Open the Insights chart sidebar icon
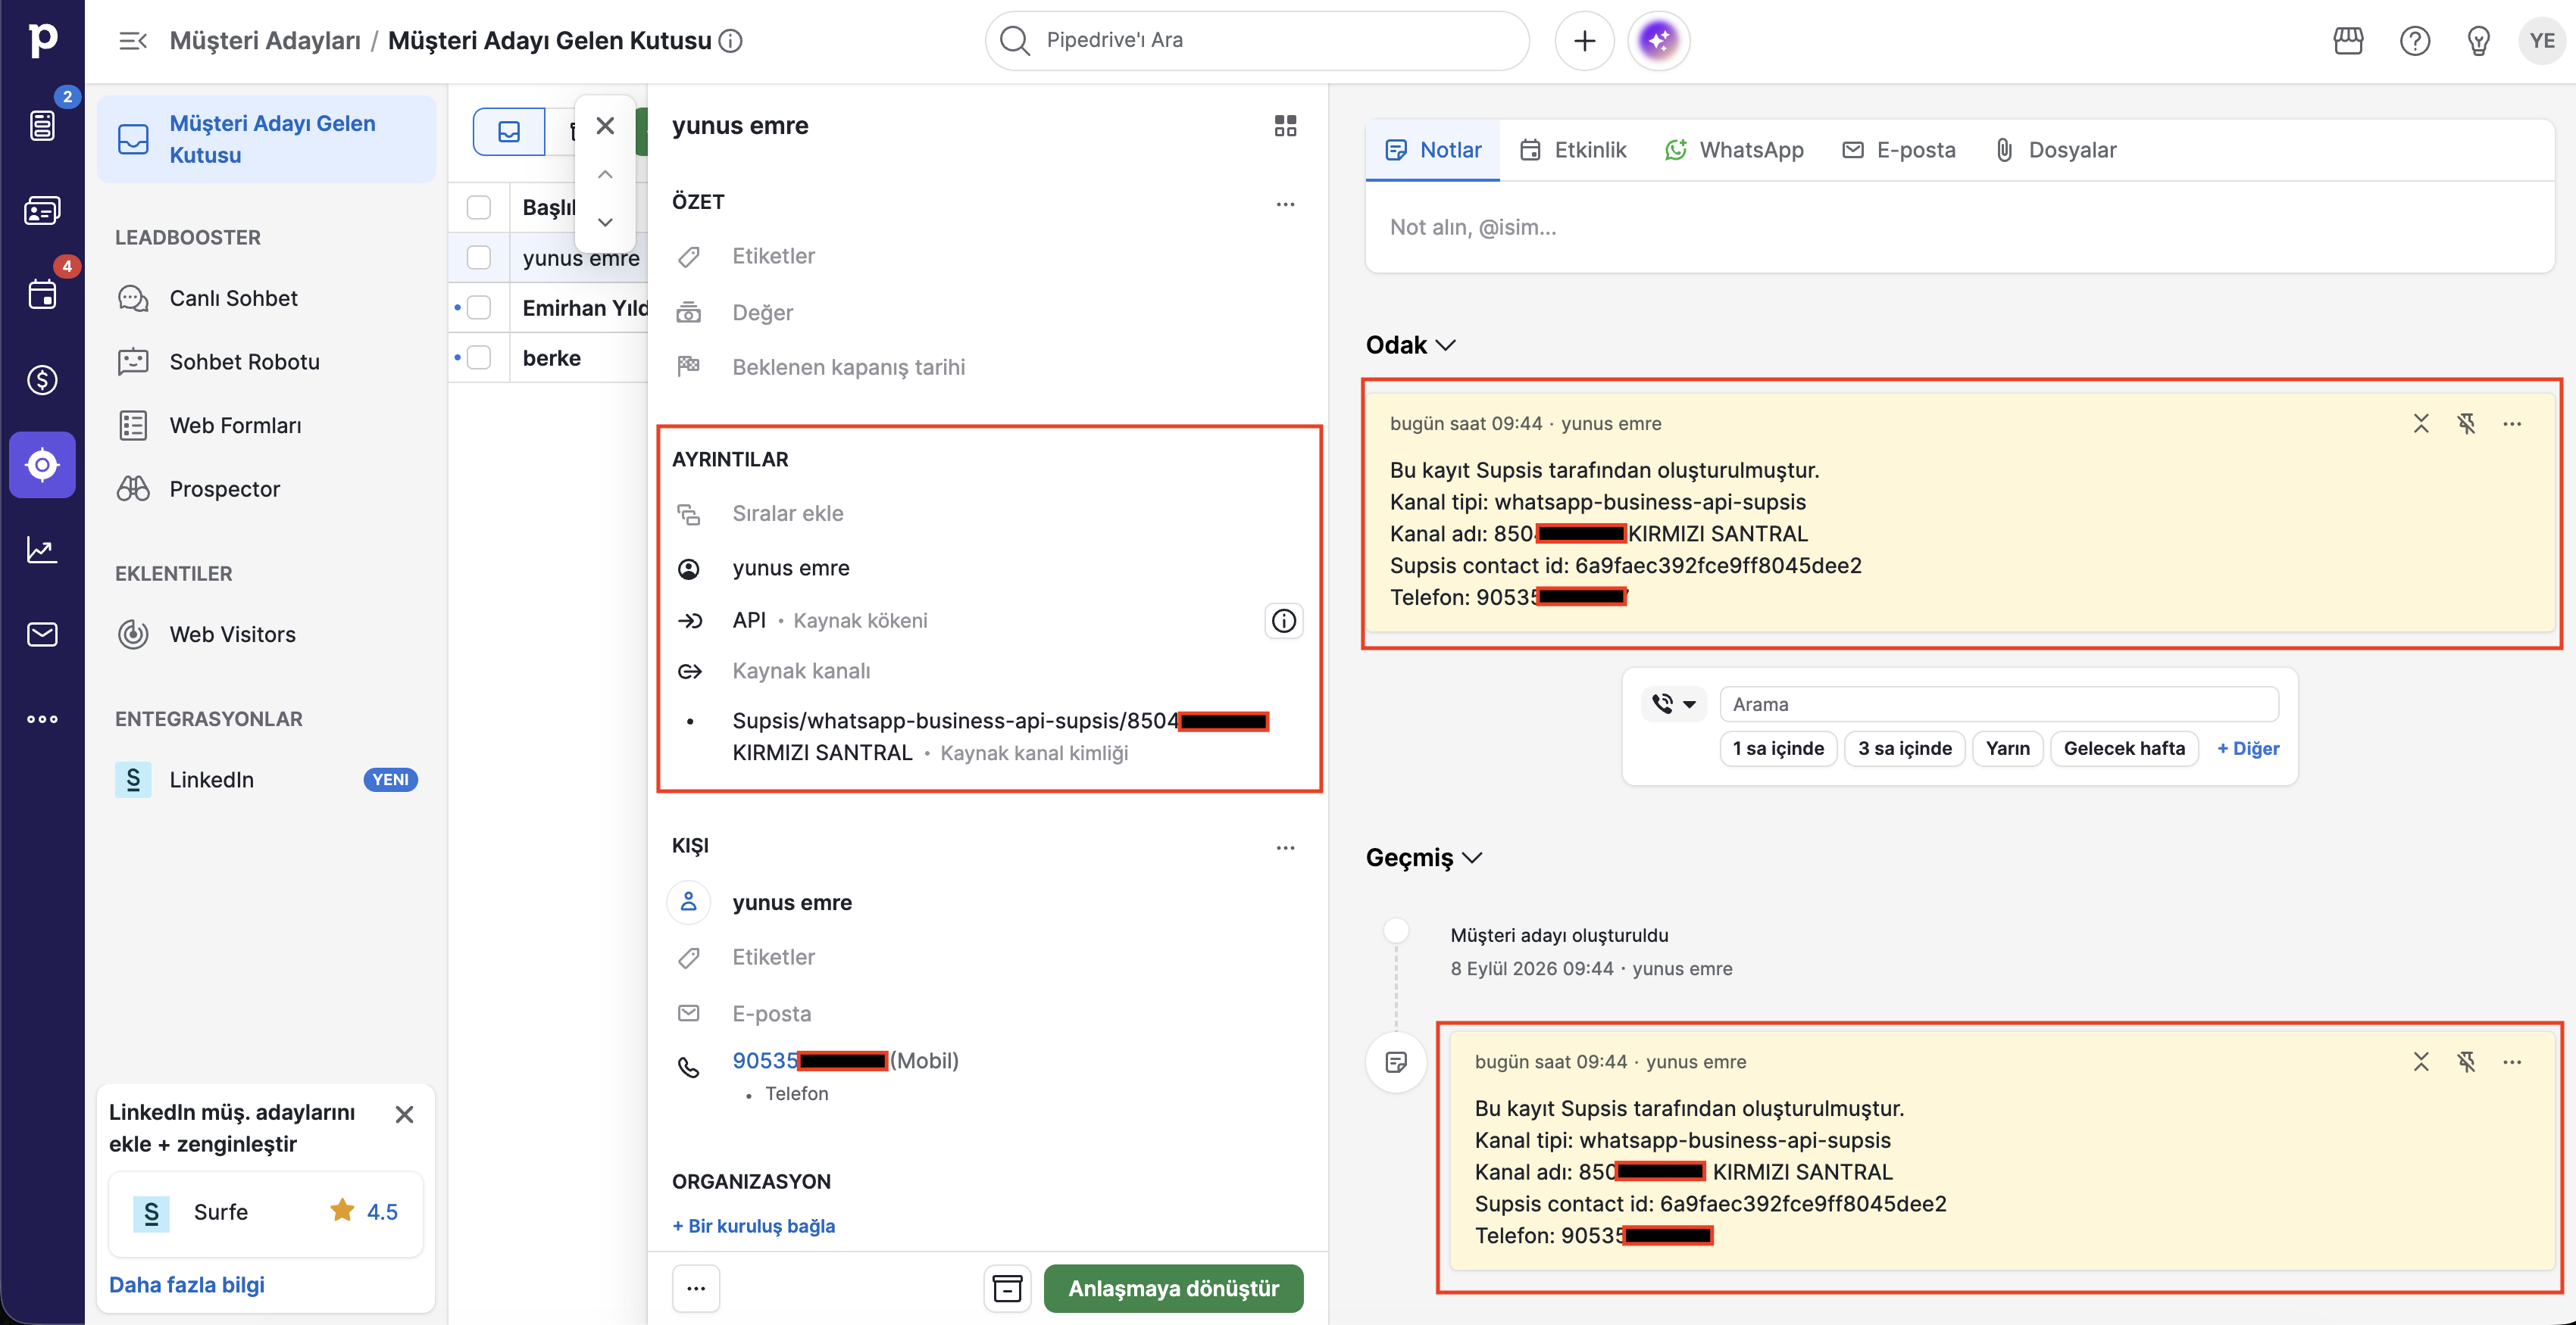 [x=42, y=550]
